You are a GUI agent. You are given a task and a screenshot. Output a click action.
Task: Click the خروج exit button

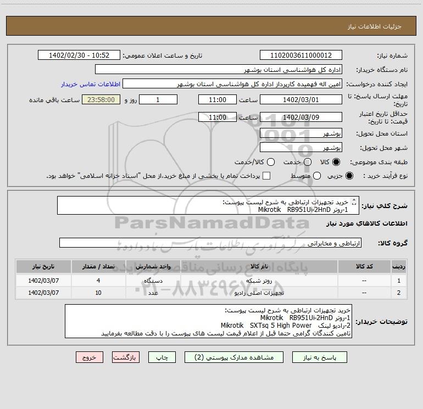[x=90, y=357]
